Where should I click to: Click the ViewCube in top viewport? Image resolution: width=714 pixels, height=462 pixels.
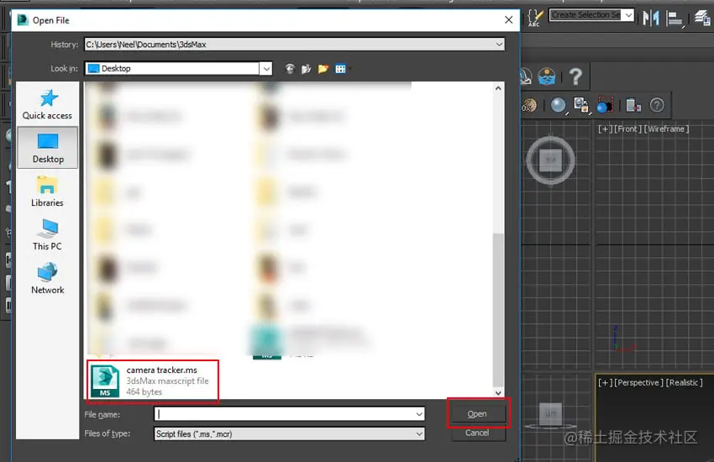tap(550, 160)
